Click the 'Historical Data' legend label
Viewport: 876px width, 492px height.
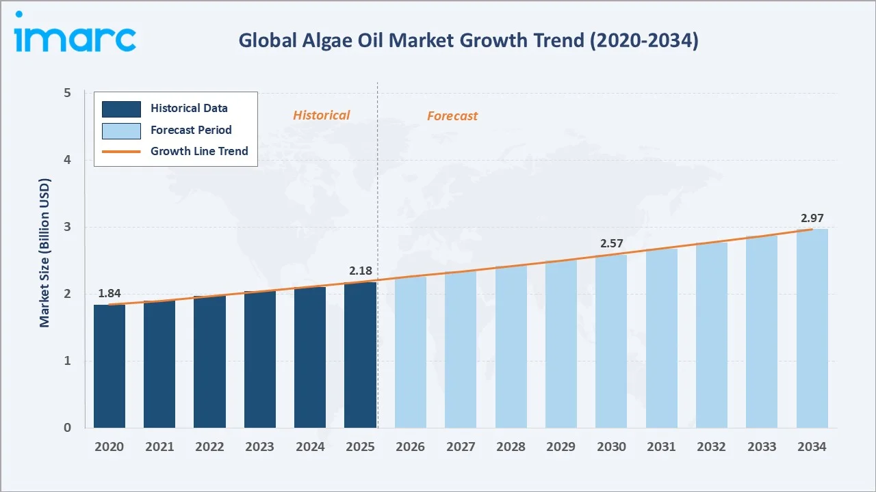pyautogui.click(x=189, y=108)
